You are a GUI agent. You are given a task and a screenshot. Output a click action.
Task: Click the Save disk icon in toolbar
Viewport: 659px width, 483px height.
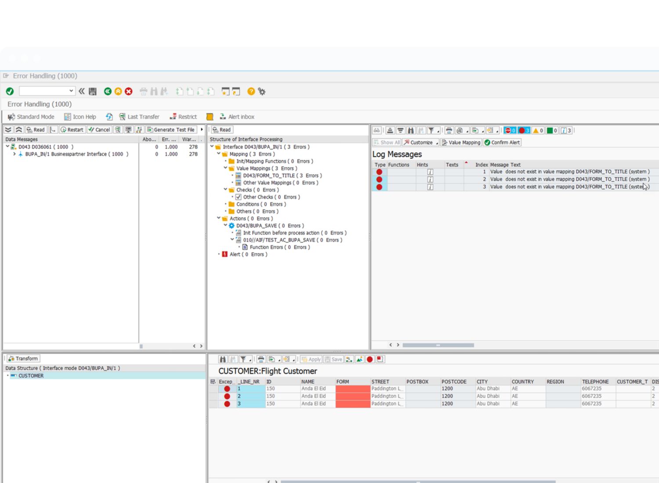(x=93, y=91)
